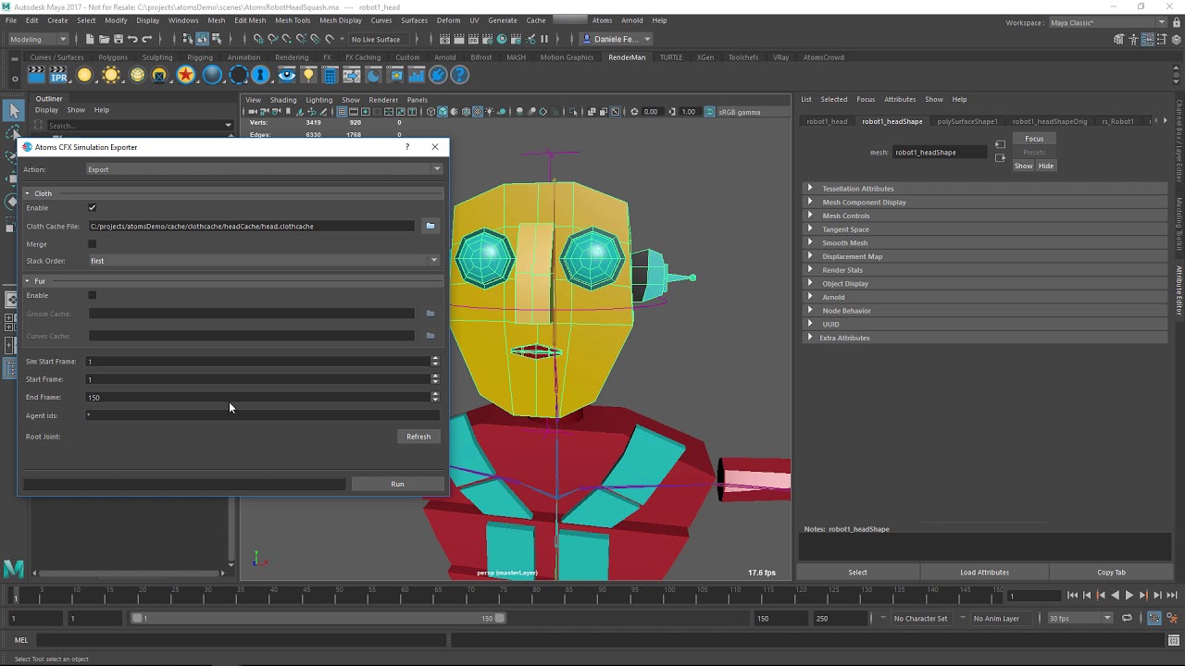
Task: Open the frame rate dropdown showing 30 fps
Action: click(x=1079, y=618)
